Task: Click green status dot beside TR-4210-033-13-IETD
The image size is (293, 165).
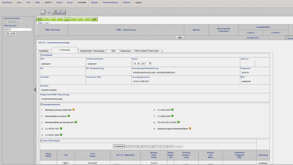Action: [x=178, y=122]
